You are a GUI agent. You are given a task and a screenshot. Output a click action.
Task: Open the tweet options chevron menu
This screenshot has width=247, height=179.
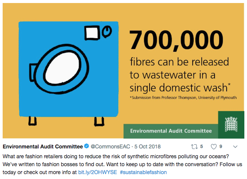(235, 147)
